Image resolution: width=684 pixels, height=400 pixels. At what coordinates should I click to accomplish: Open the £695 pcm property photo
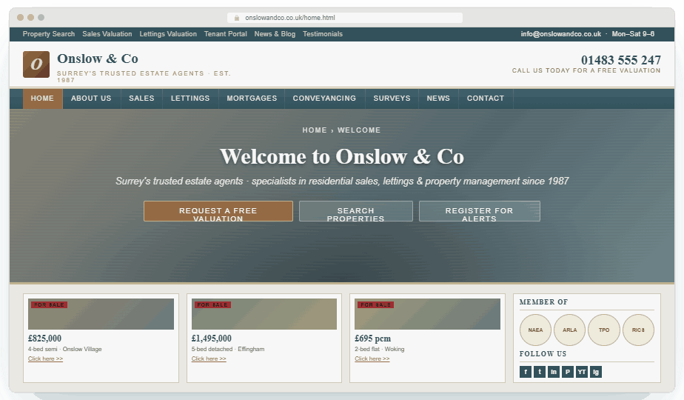(x=428, y=314)
